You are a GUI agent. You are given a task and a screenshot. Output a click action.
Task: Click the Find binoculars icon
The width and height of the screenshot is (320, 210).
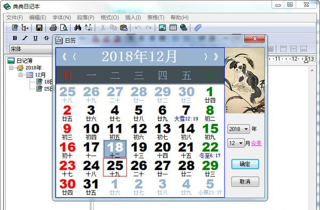coord(78,28)
